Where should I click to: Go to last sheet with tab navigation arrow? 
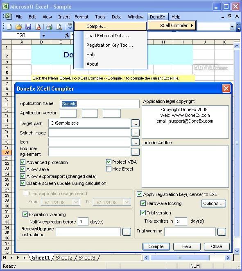point(25,258)
